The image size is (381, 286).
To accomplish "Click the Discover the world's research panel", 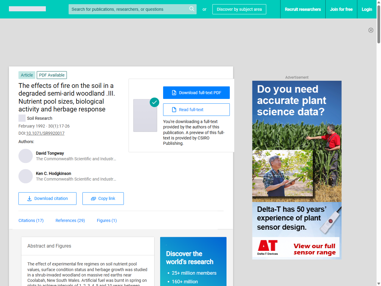I will [x=193, y=262].
